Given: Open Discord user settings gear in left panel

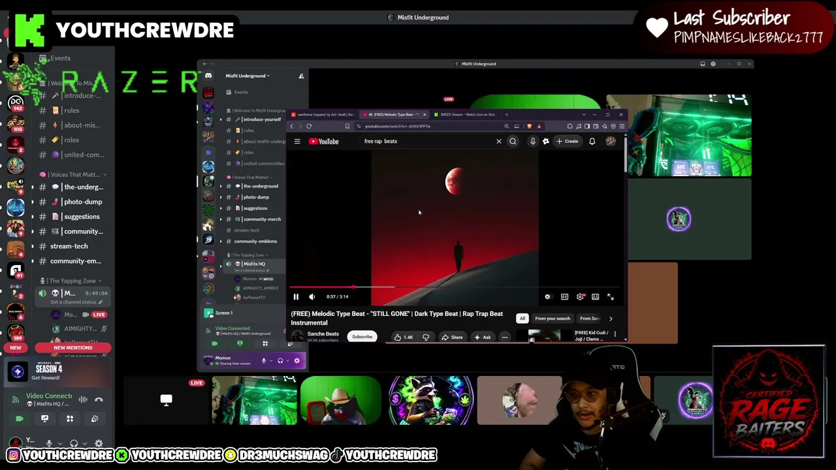Looking at the screenshot, I should 99,444.
